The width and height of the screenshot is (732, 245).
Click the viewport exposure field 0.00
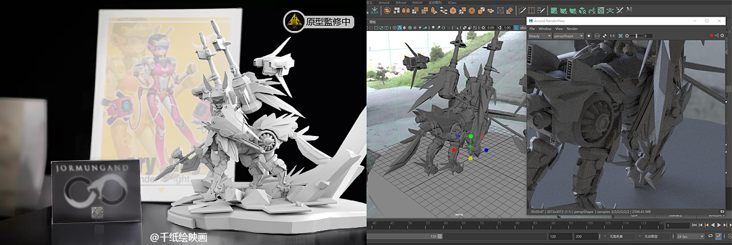(x=490, y=28)
